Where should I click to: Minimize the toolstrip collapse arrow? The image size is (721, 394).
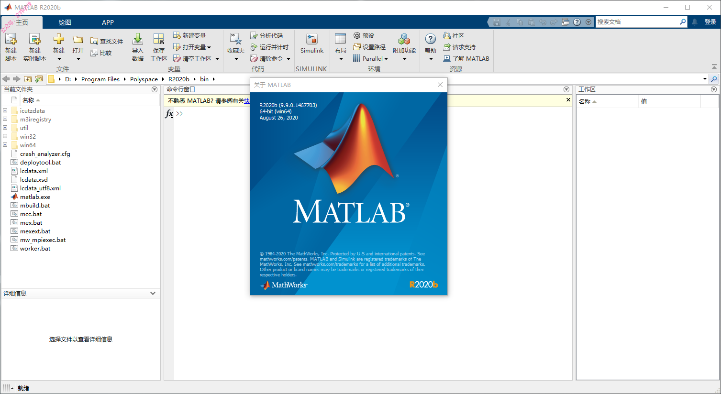(714, 67)
